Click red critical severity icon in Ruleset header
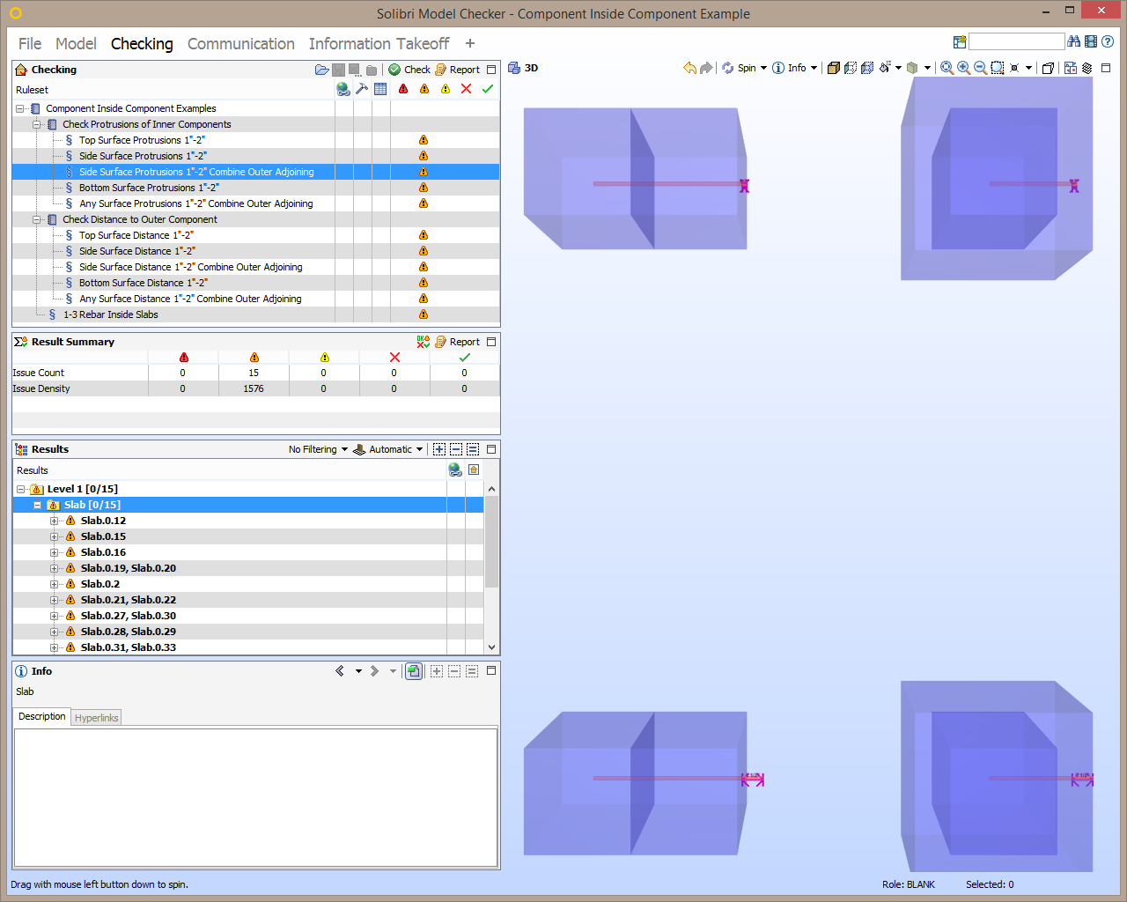The image size is (1127, 902). pyautogui.click(x=403, y=89)
